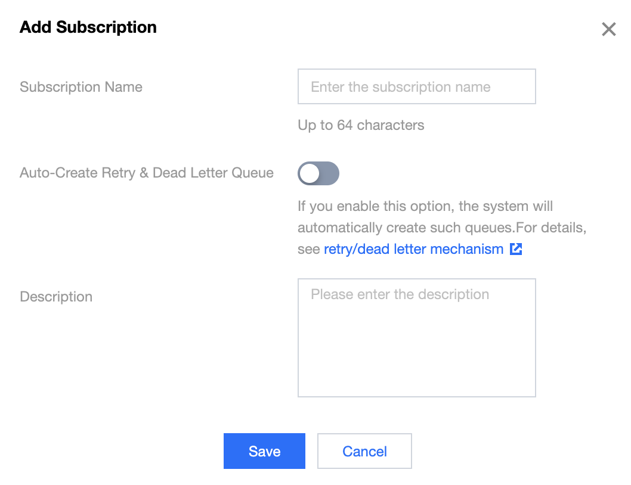Focus the Subscription Name input field
Screen dimensions: 631x485
tap(416, 87)
